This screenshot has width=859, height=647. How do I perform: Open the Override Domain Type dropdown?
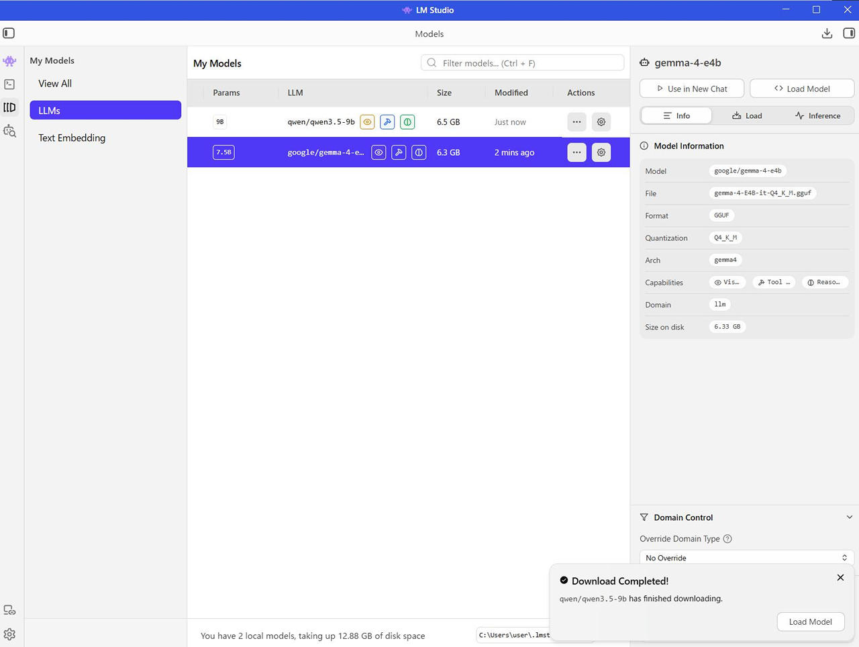[746, 558]
